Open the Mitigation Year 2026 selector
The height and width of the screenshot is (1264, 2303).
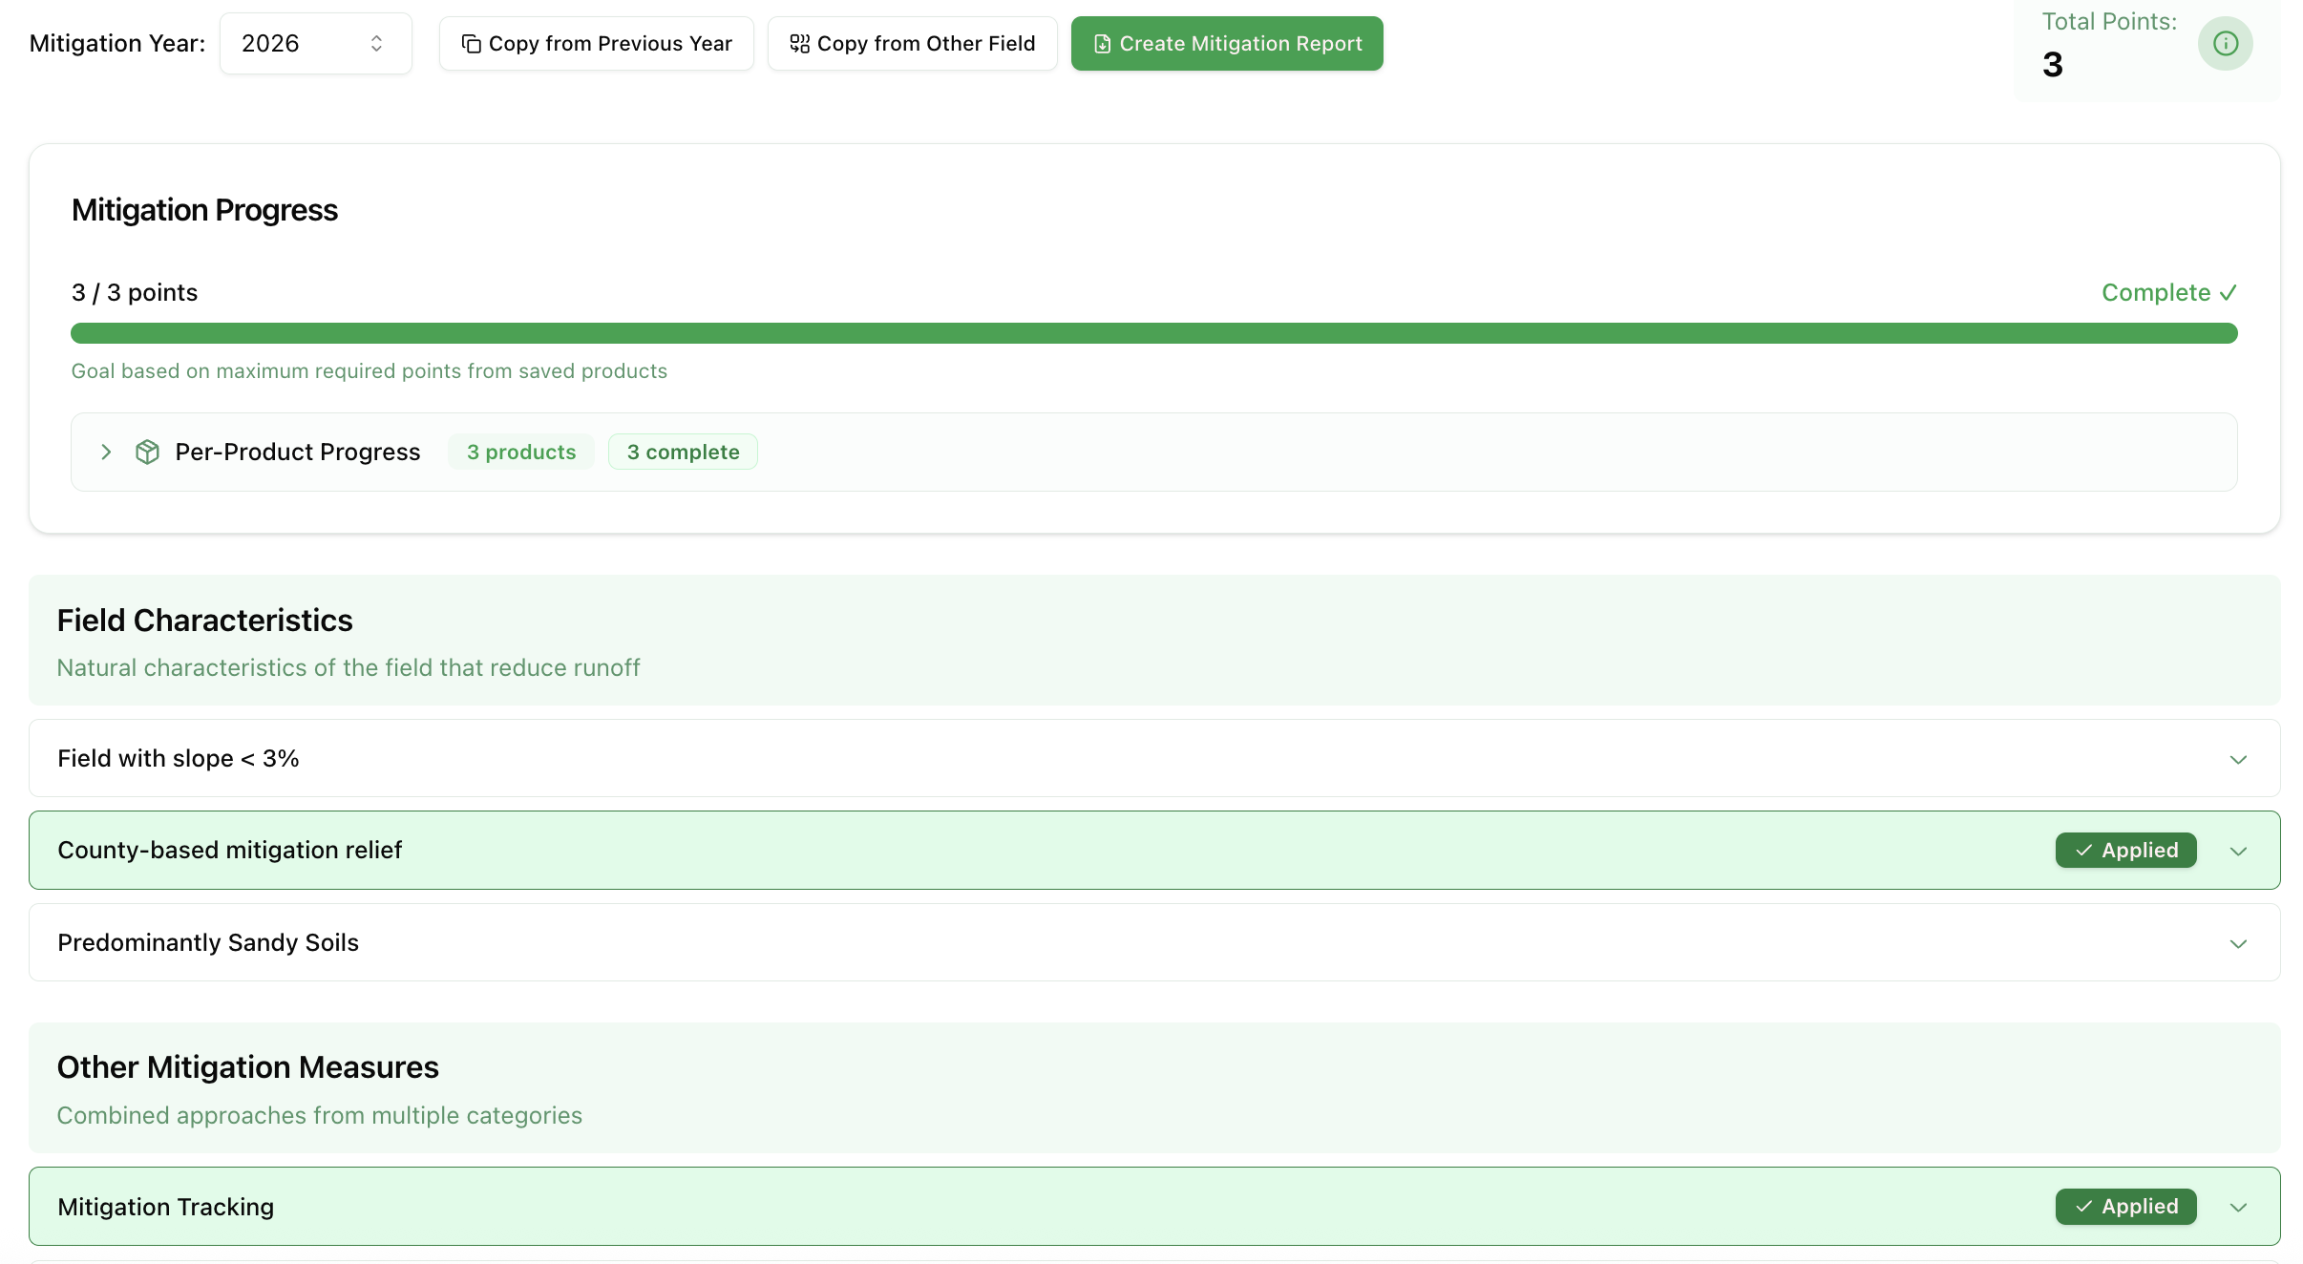click(315, 44)
